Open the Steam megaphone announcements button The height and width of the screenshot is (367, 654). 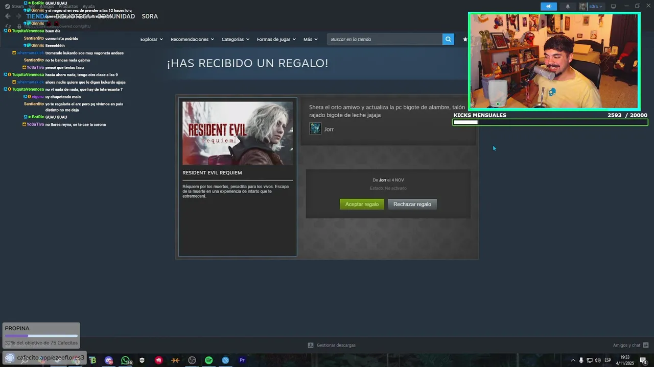tap(549, 7)
